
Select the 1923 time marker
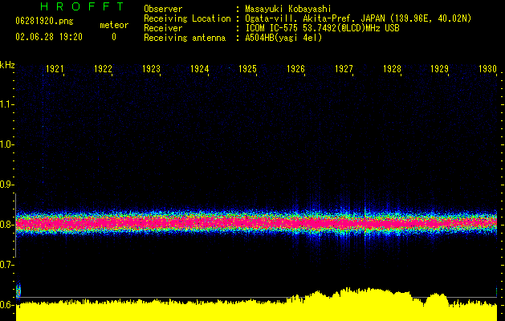pyautogui.click(x=152, y=69)
